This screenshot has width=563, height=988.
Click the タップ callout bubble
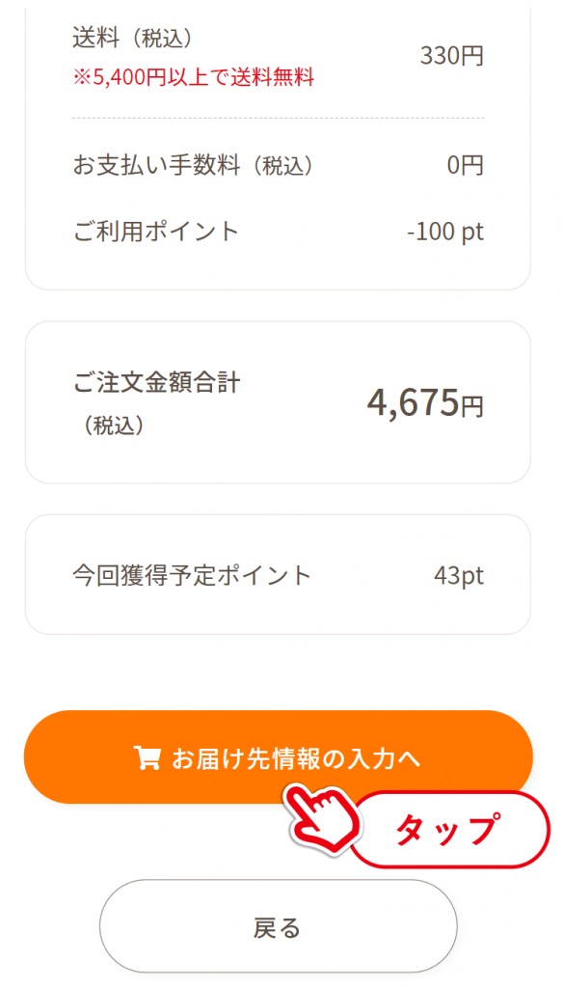(447, 830)
